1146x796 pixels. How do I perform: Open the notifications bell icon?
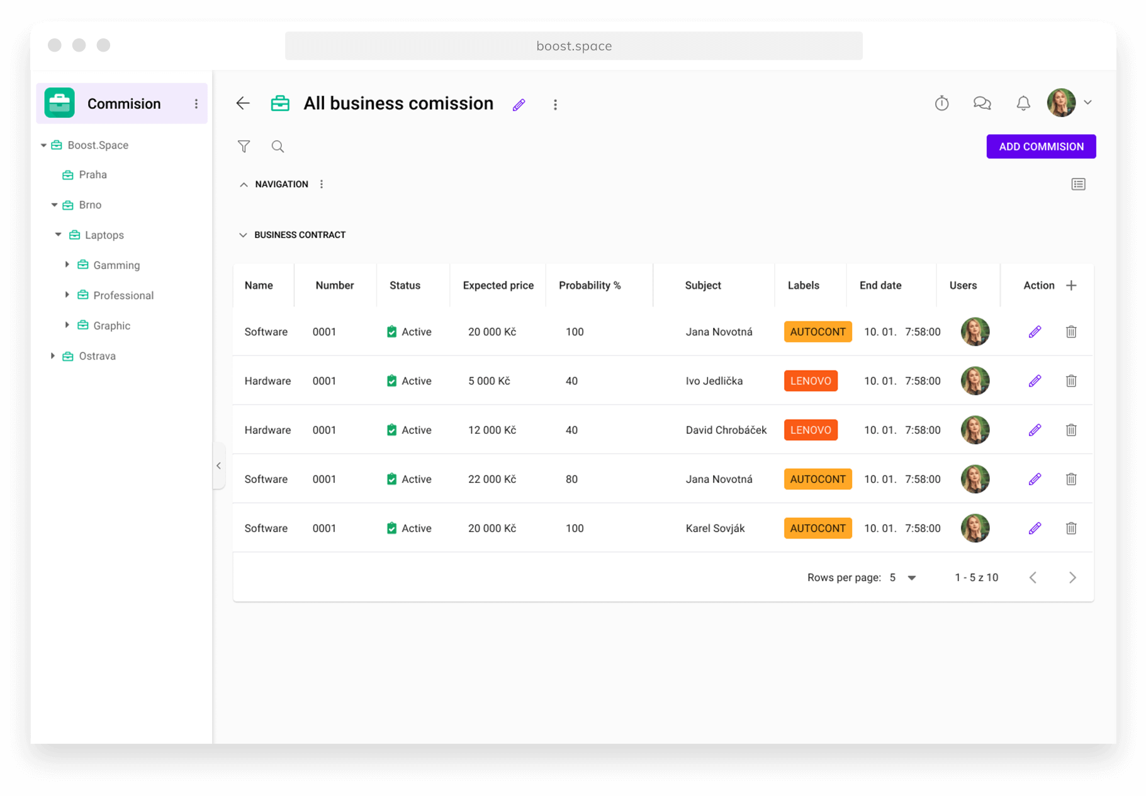click(x=1023, y=102)
